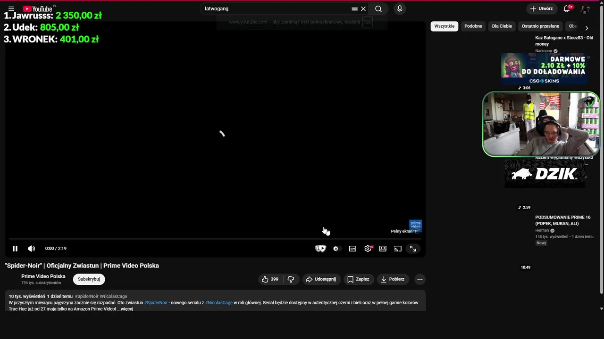604x339 pixels.
Task: Save the video with the Zapisz button
Action: coord(358,279)
